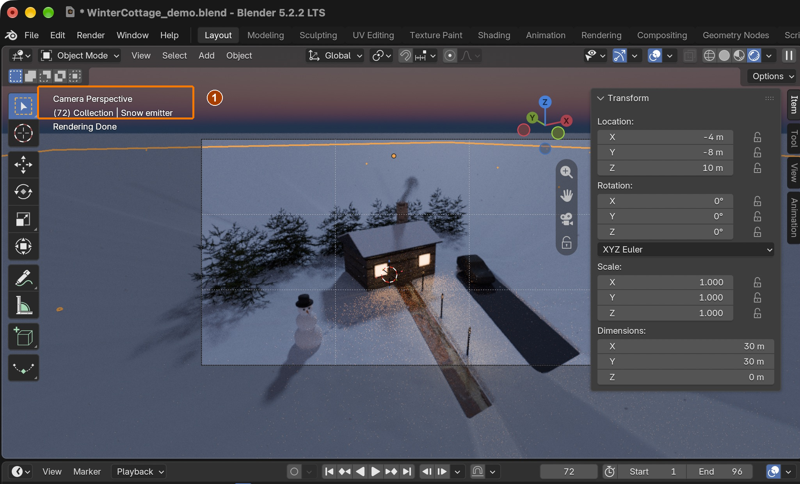The height and width of the screenshot is (484, 800).
Task: Collapse the Transform panel
Action: point(601,98)
